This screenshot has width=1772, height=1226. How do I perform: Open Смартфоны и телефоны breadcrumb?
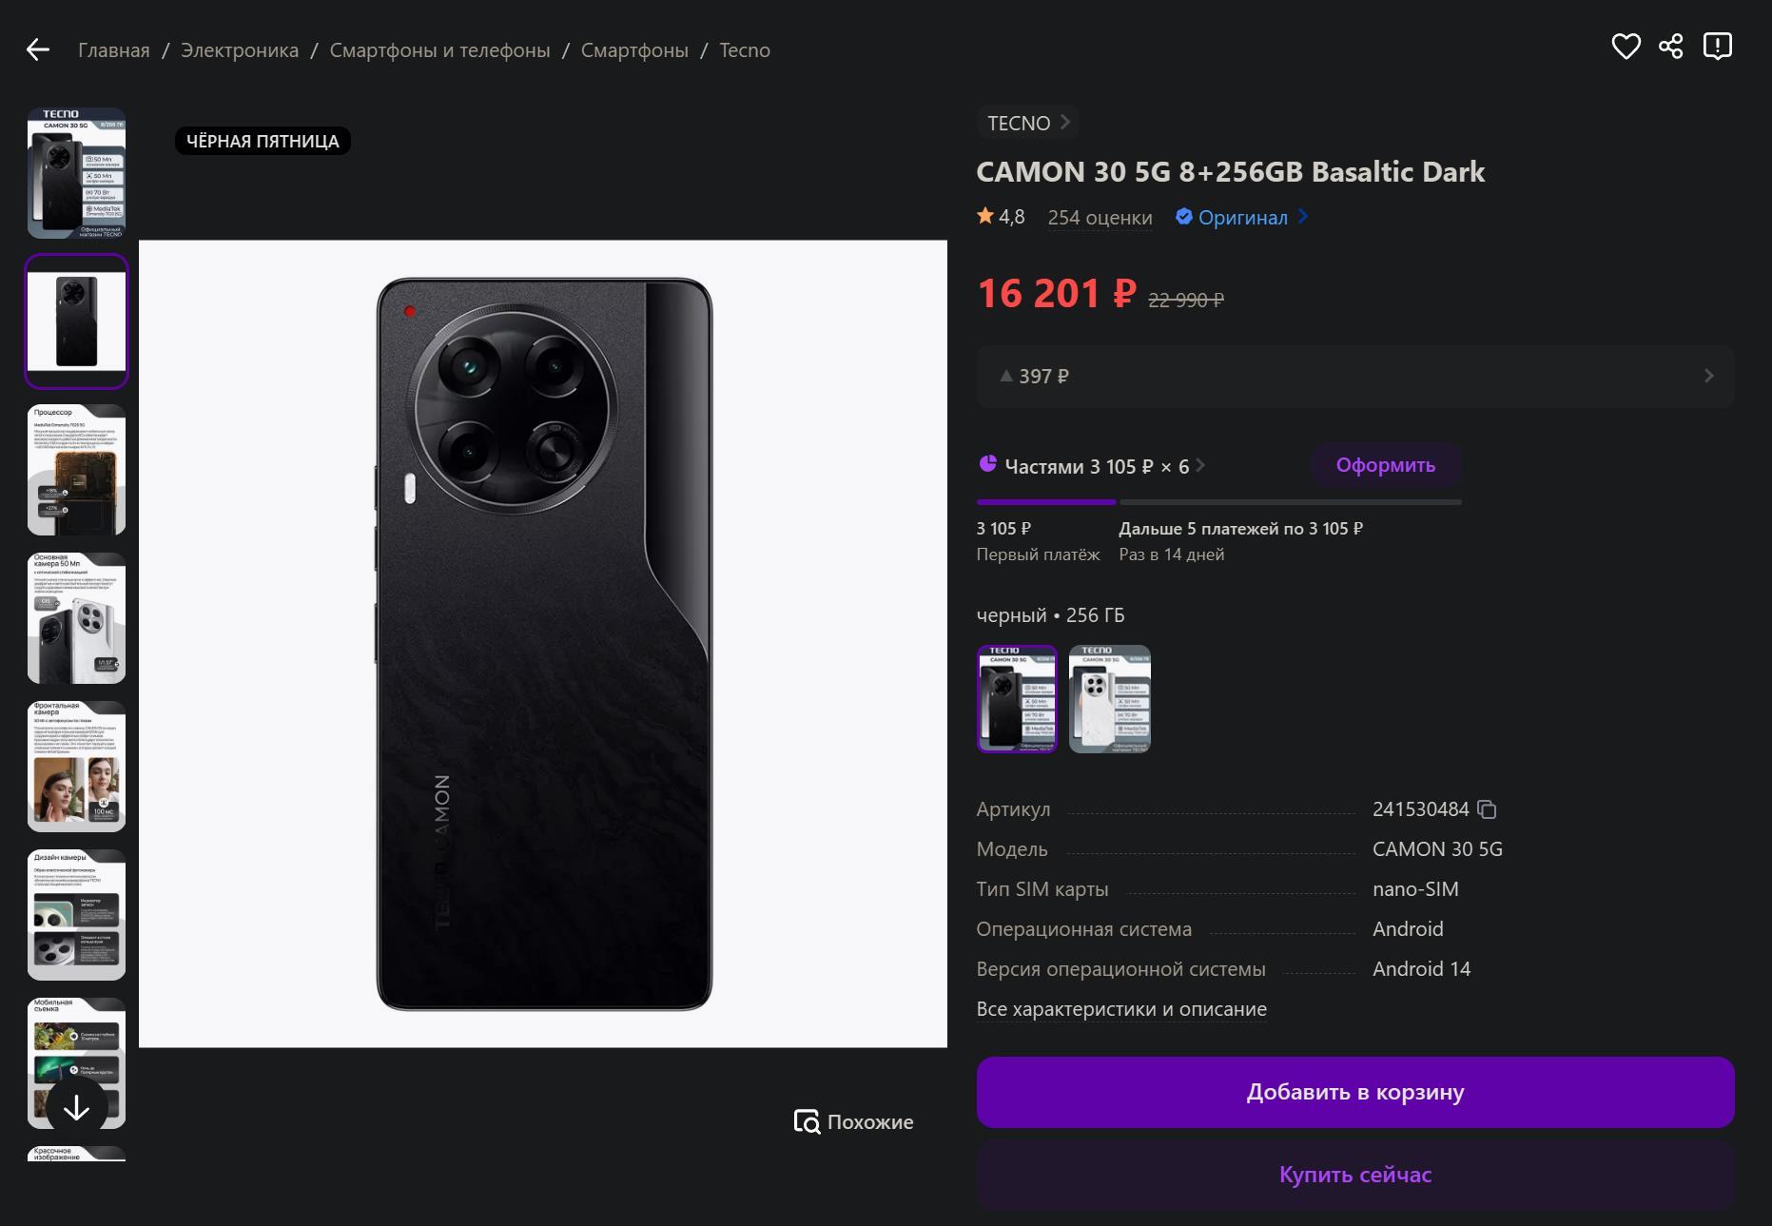point(439,50)
